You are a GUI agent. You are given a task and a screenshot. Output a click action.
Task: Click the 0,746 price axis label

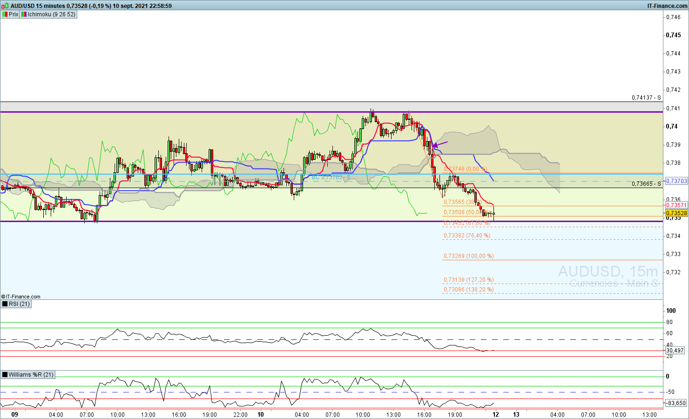[x=673, y=17]
